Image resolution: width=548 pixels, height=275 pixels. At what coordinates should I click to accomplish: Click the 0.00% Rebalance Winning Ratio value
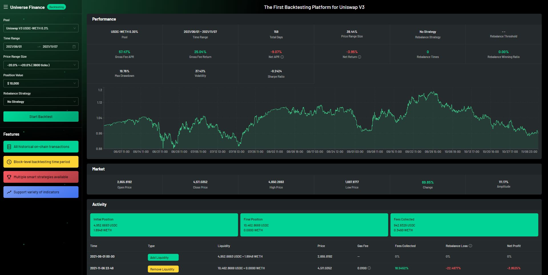tap(503, 52)
